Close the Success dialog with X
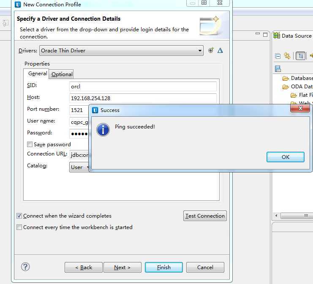This screenshot has height=284, width=313. click(300, 108)
